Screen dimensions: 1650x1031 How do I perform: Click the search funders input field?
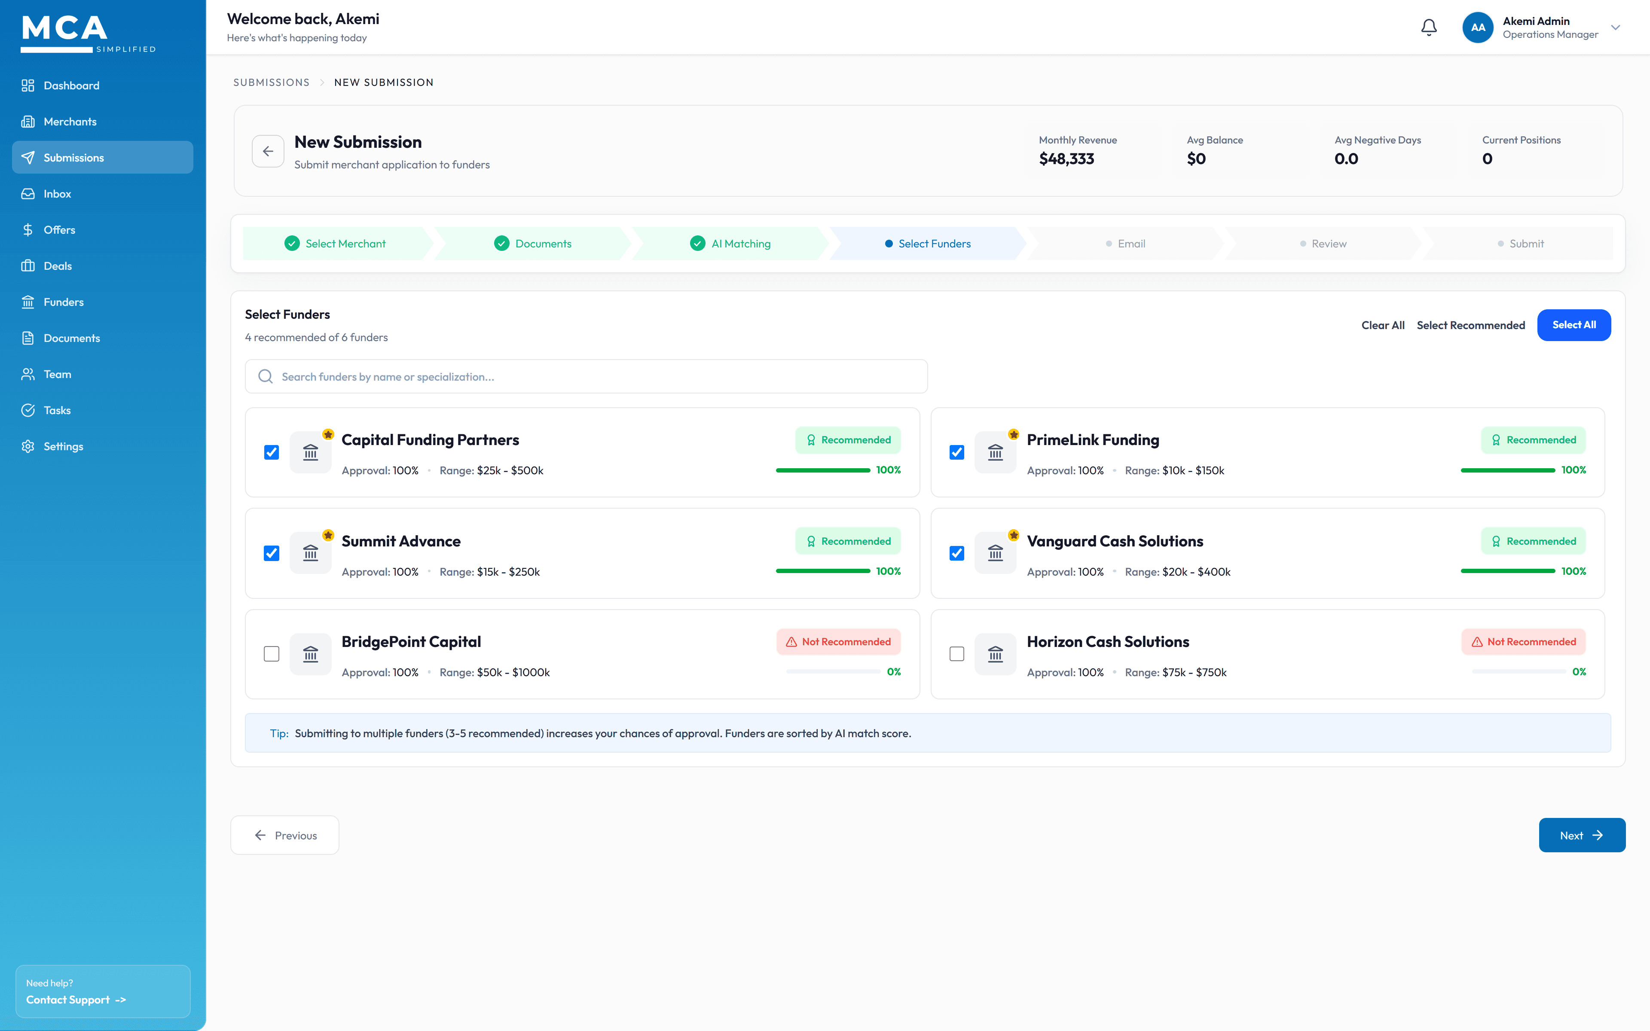point(587,376)
